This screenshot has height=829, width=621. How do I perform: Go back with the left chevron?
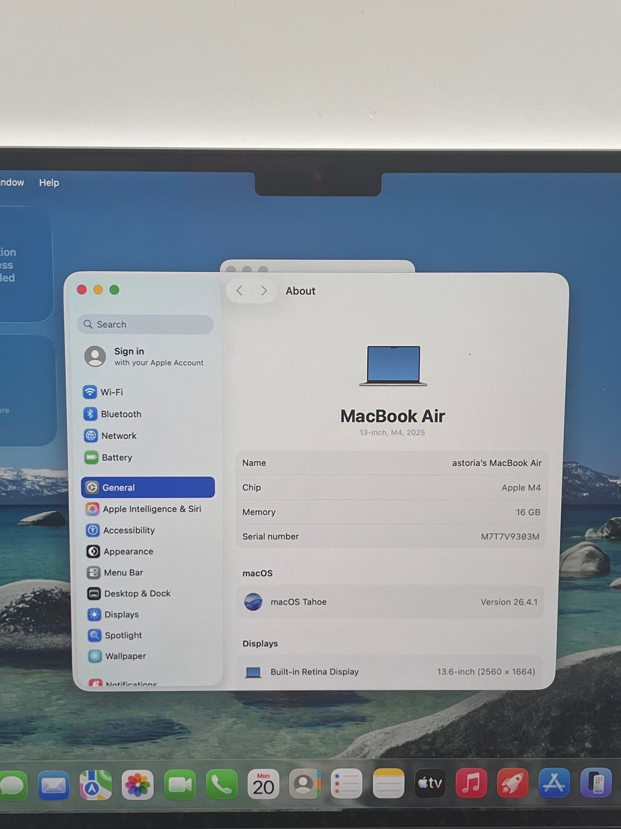click(x=239, y=291)
